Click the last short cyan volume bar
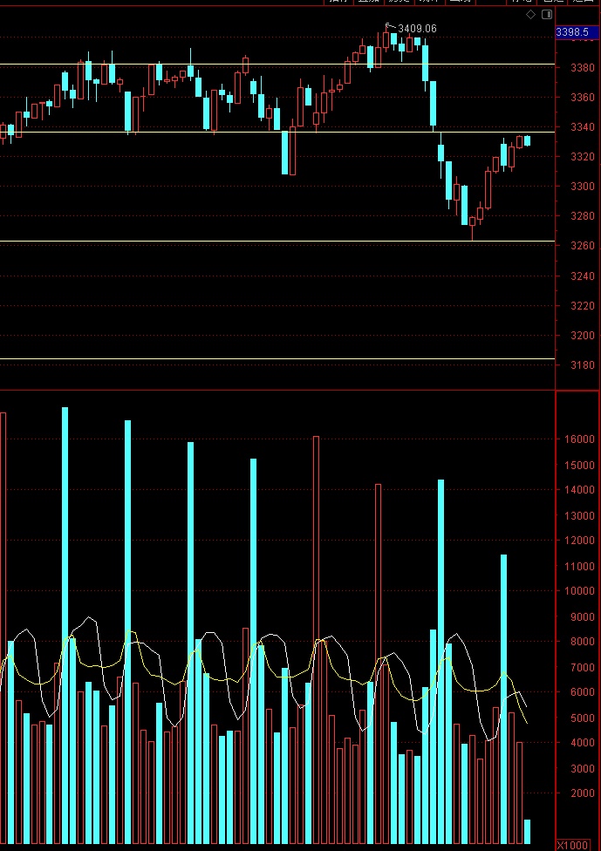The image size is (601, 851). [527, 832]
